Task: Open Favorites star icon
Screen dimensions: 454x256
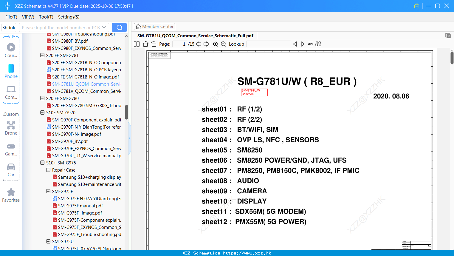Action: (x=11, y=195)
